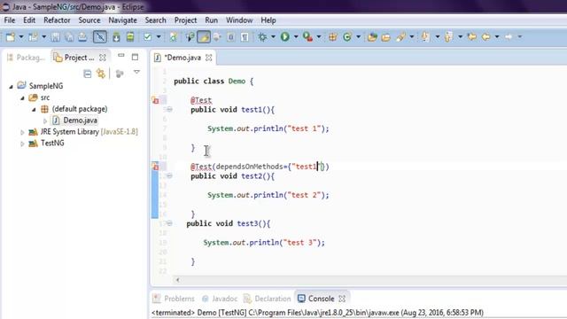Toggle the Word Wrap button next to Mark Occurrences

[x=217, y=36]
